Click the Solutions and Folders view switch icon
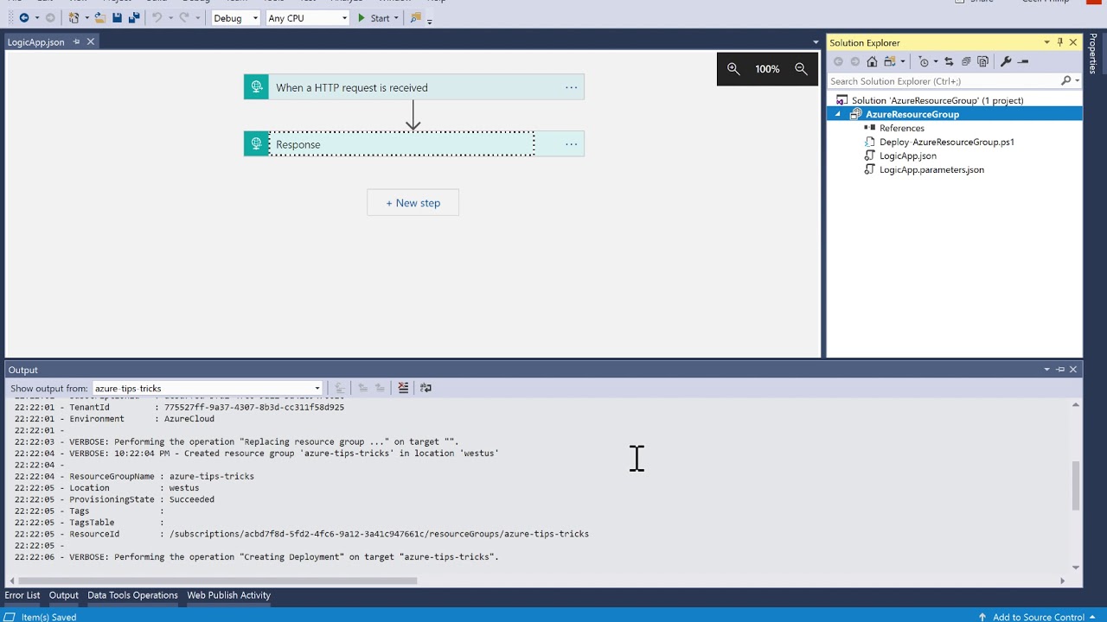Viewport: 1107px width, 622px height. [x=889, y=61]
